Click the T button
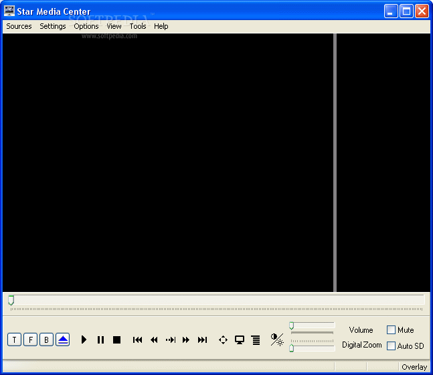 14,340
